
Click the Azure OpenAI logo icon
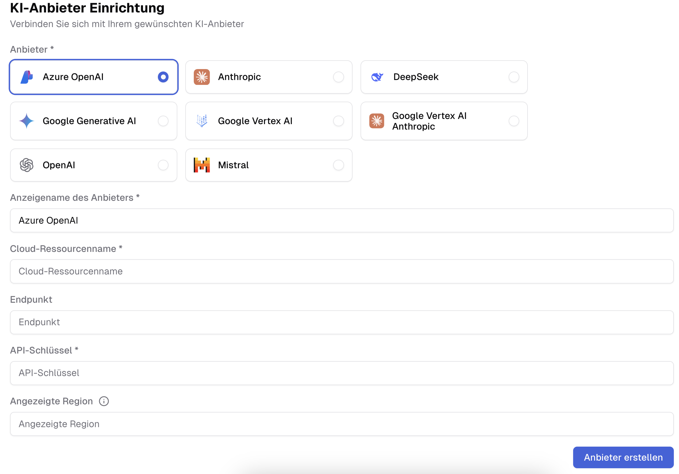[x=27, y=77]
